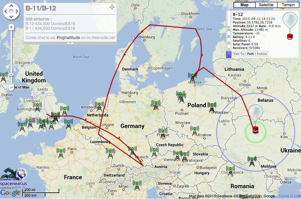
Task: Zoom out with the minus button
Action: click(11, 87)
